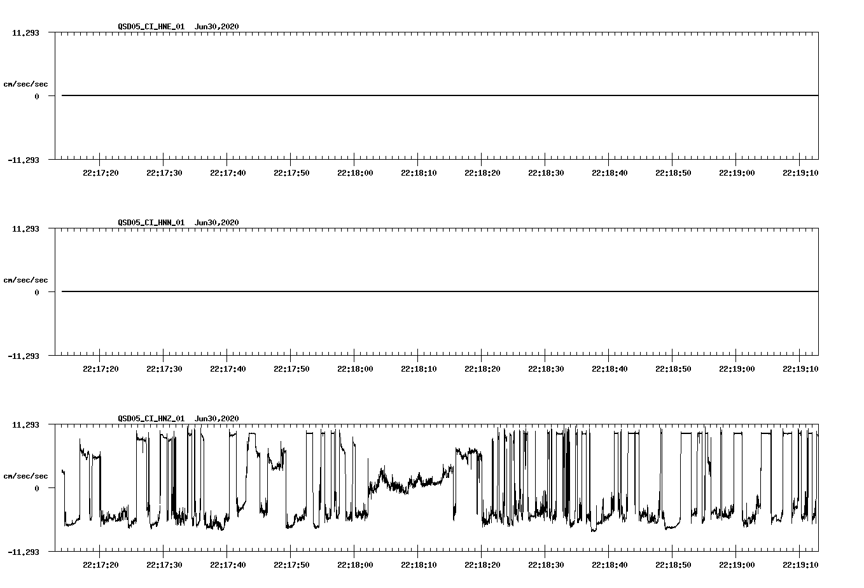Image resolution: width=864 pixels, height=588 pixels.
Task: Click the 22:17:50 time label under HNE plot
Action: (291, 173)
